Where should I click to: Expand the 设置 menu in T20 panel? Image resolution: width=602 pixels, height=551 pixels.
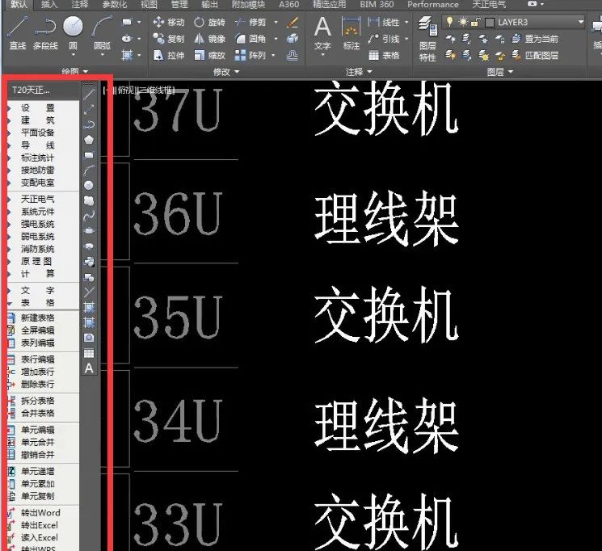38,108
